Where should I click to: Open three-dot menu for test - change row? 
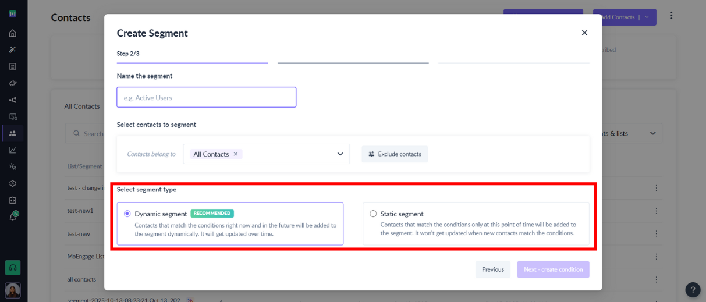pyautogui.click(x=657, y=188)
